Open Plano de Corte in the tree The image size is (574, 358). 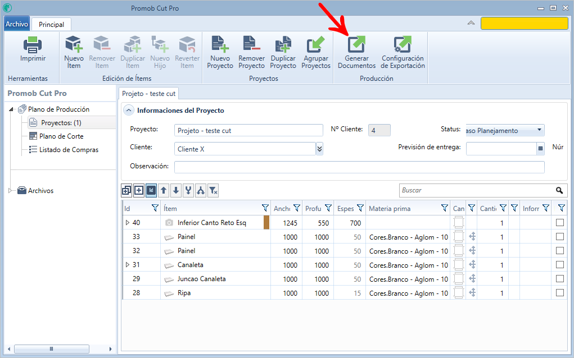(61, 136)
